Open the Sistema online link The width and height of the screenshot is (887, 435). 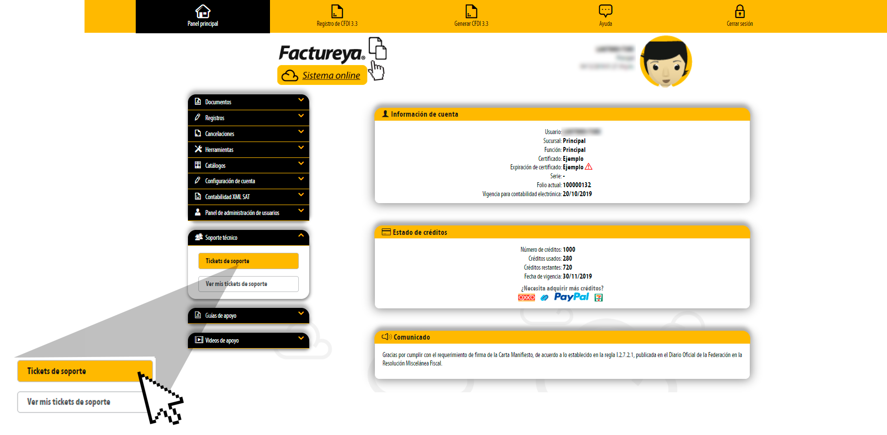pyautogui.click(x=331, y=75)
